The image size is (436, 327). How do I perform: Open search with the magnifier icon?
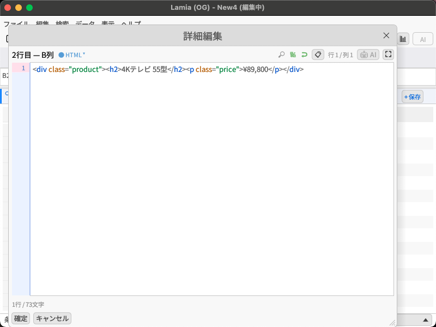pos(281,55)
